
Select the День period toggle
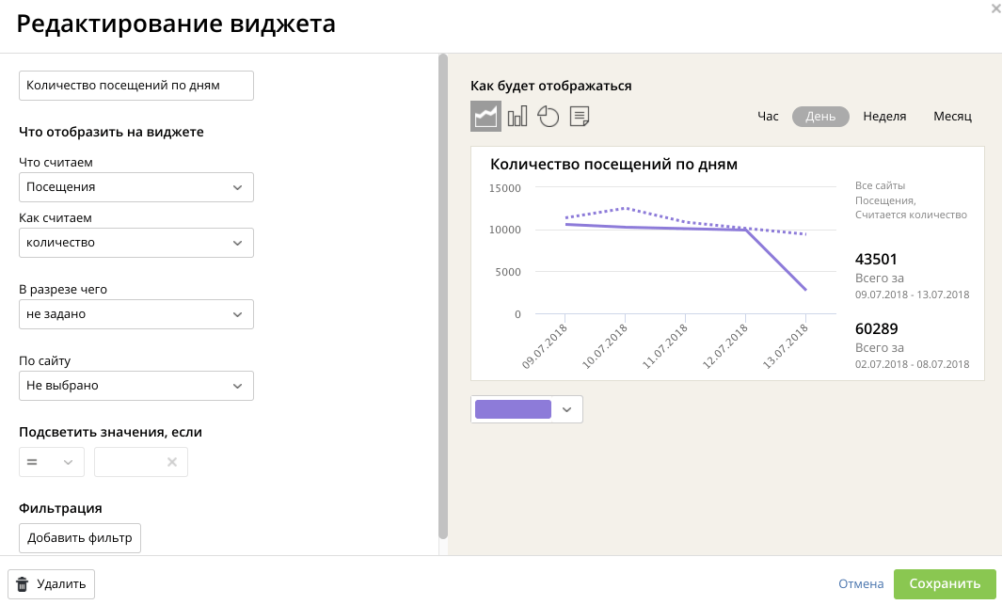pos(820,117)
